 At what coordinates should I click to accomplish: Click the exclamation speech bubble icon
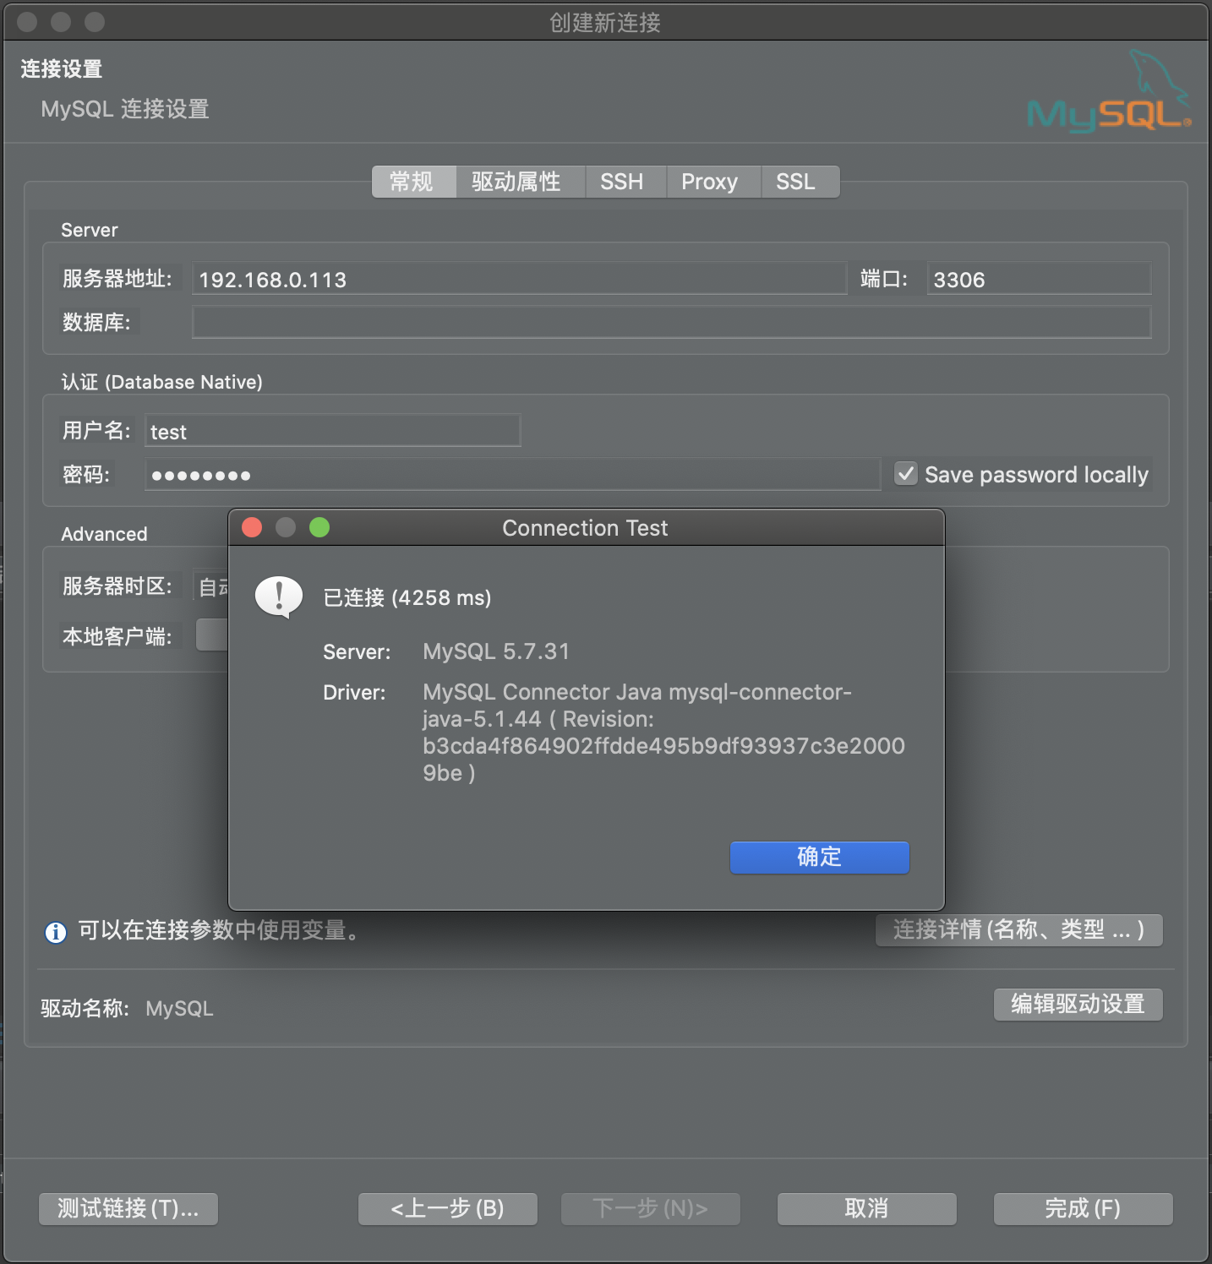coord(279,597)
